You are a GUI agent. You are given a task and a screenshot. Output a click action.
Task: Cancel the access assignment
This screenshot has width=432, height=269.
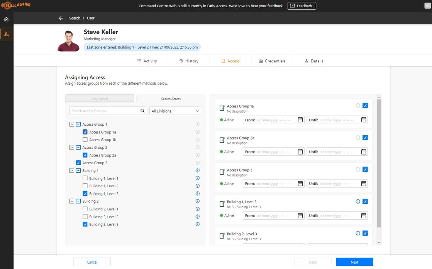click(91, 262)
